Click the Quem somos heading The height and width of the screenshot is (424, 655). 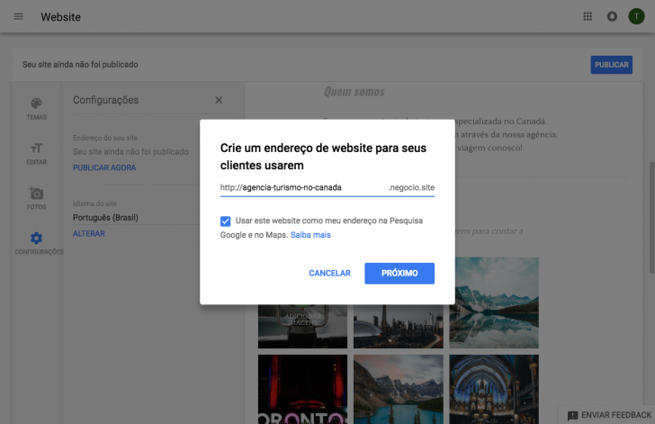coord(354,92)
